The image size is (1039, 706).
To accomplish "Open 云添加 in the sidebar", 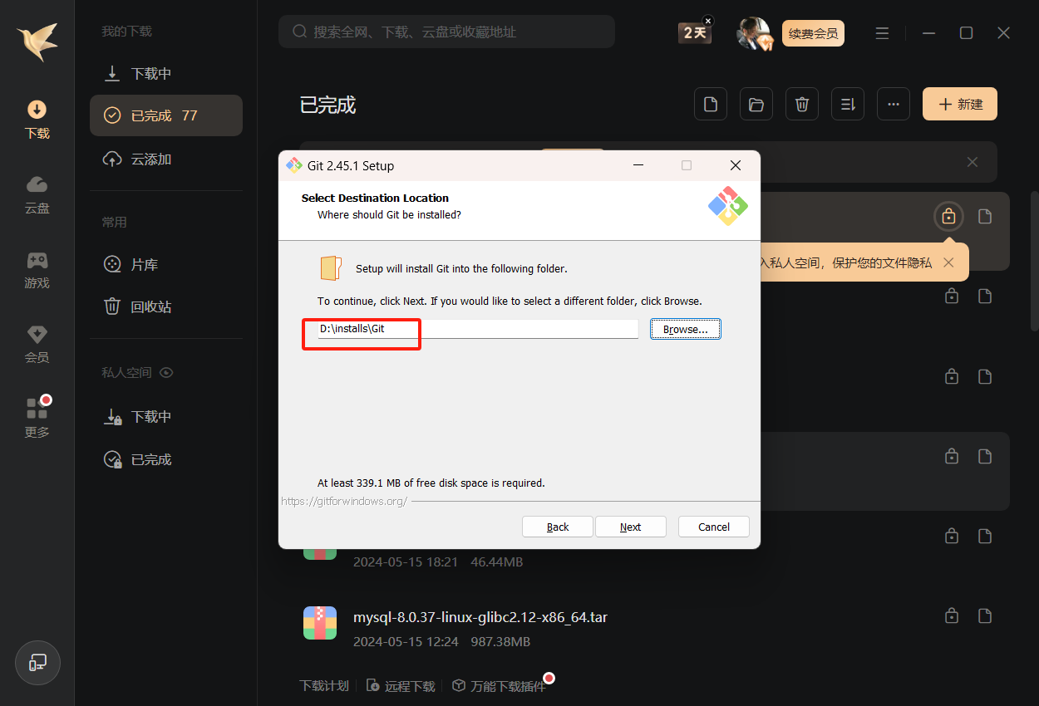I will 166,159.
